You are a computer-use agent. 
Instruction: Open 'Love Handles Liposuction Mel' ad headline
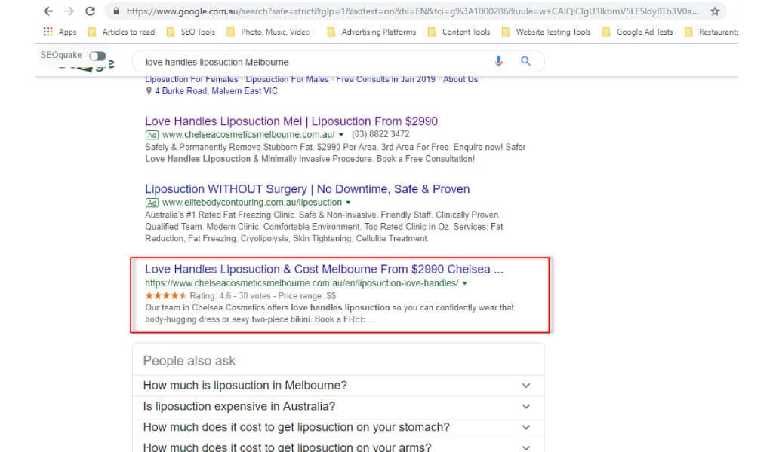[291, 121]
